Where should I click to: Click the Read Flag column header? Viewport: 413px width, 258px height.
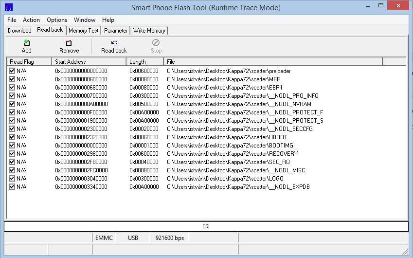click(x=29, y=62)
